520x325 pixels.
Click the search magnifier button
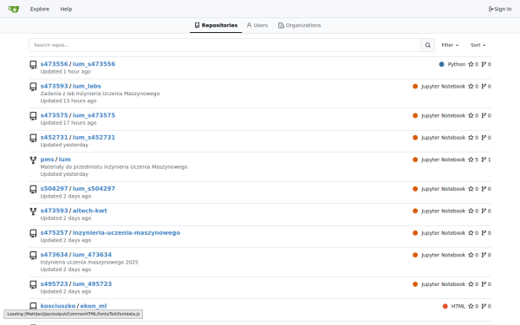pos(428,45)
